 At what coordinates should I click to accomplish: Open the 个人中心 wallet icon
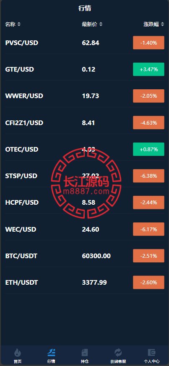[151, 352]
